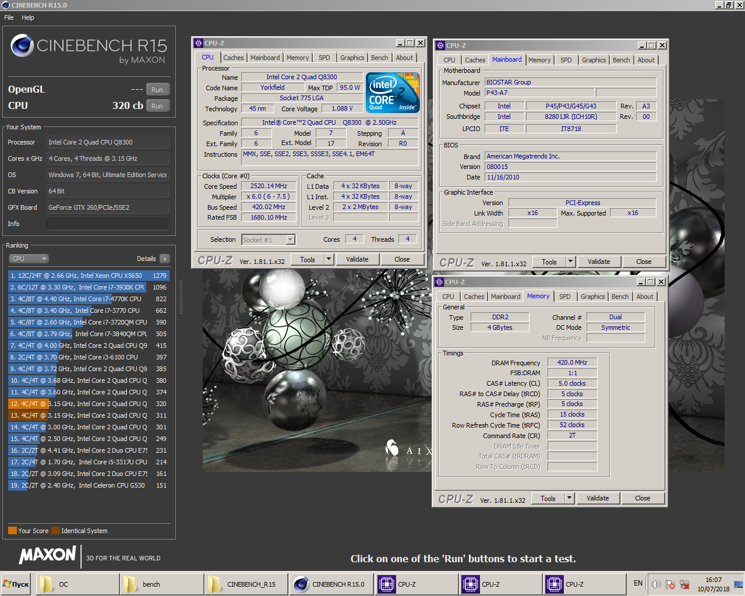Click Tools button in Mainboard window
The width and height of the screenshot is (745, 596).
point(549,262)
